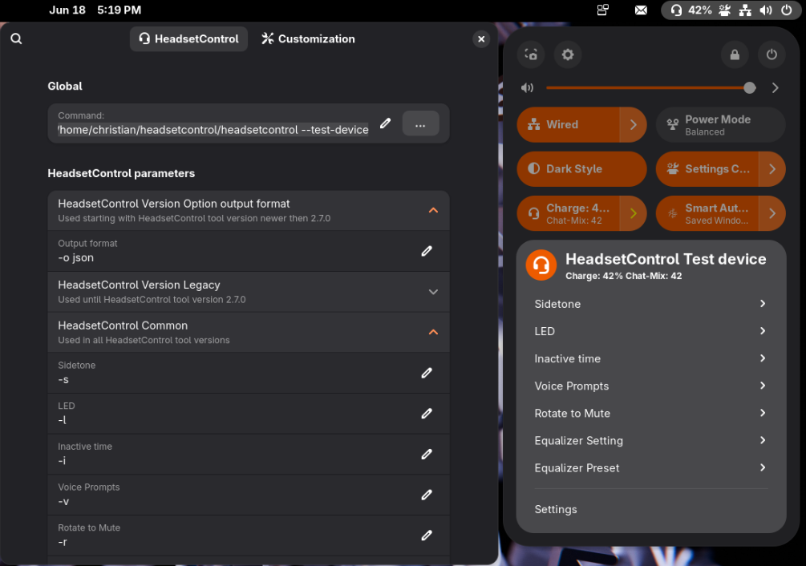Adjust the volume slider

(650, 88)
